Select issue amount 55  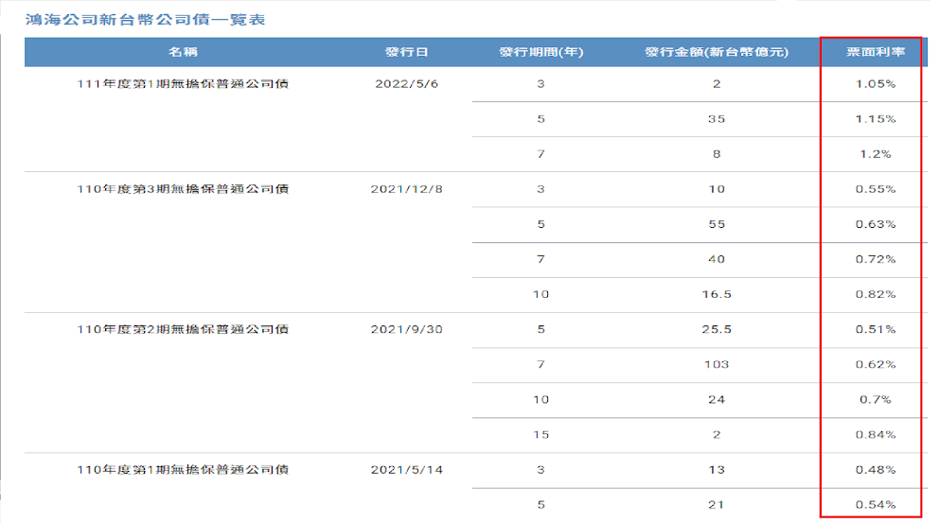point(717,224)
